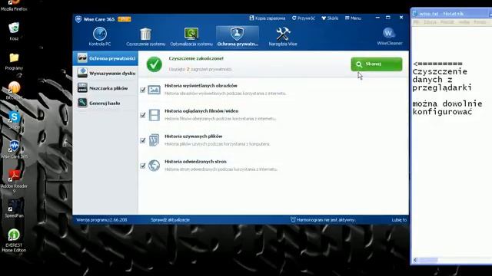Open Wise Care 365 desktop shortcut
The width and height of the screenshot is (492, 276).
[14, 149]
